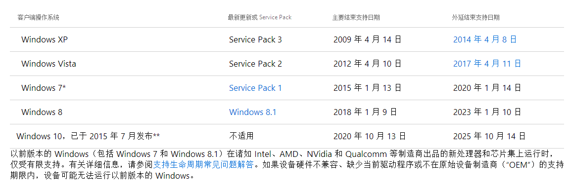The height and width of the screenshot is (191, 569).
Task: Click the Service Pack 3 cell
Action: [x=255, y=39]
